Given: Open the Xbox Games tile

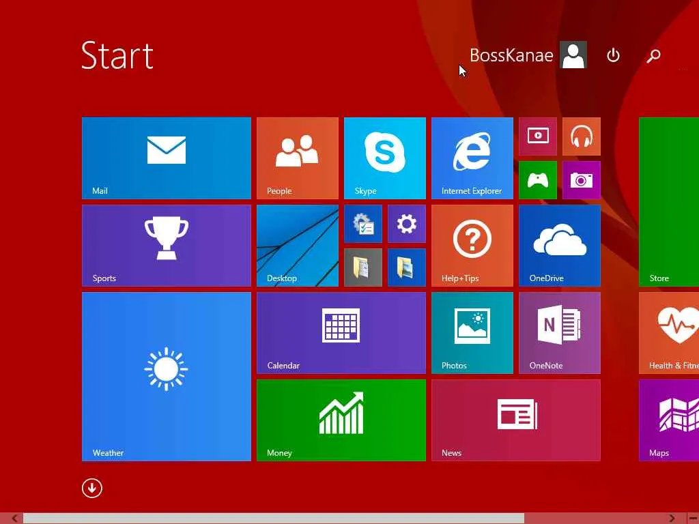Looking at the screenshot, I should coord(538,180).
